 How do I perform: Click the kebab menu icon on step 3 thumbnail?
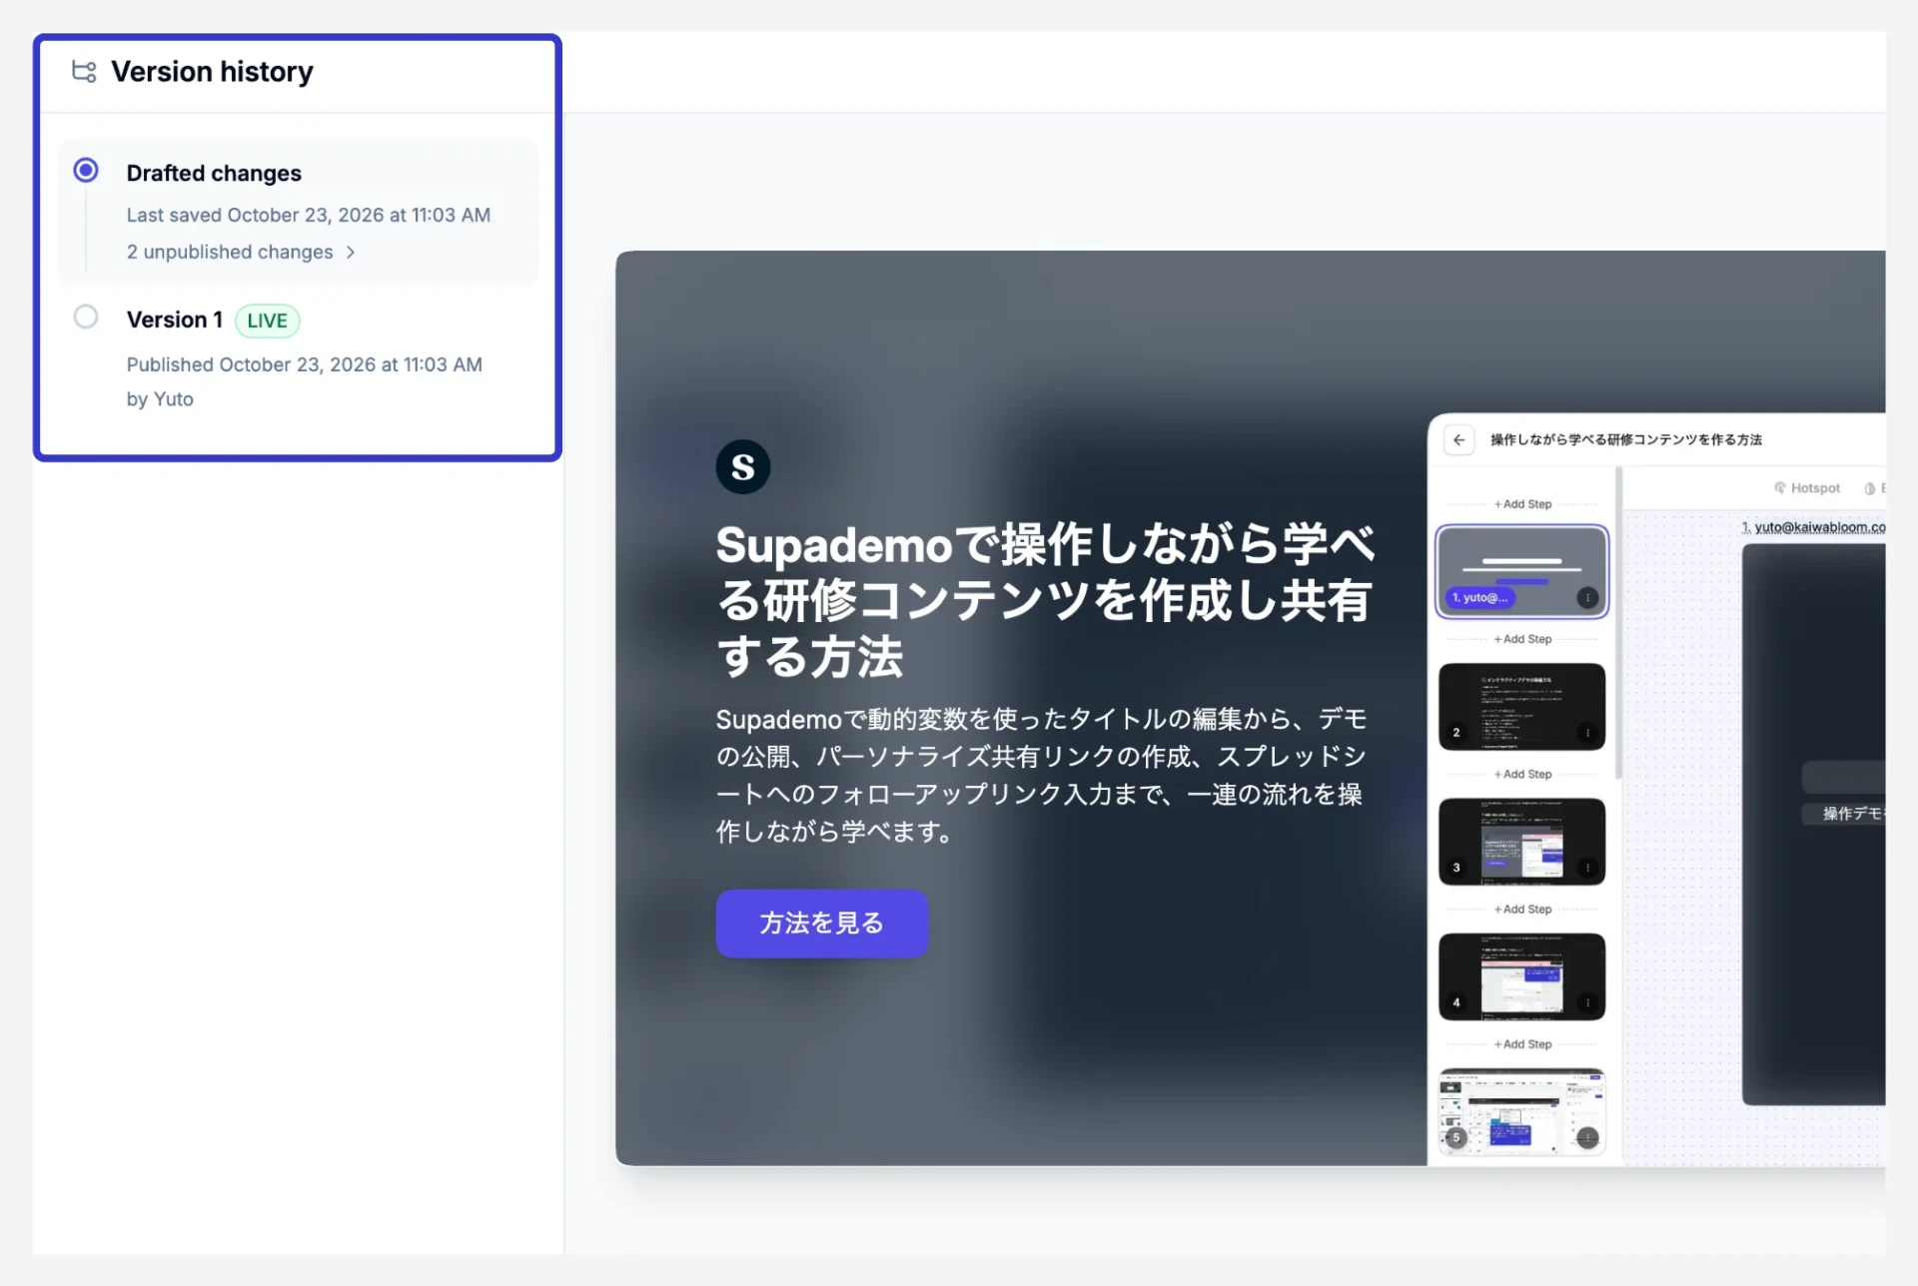tap(1587, 868)
